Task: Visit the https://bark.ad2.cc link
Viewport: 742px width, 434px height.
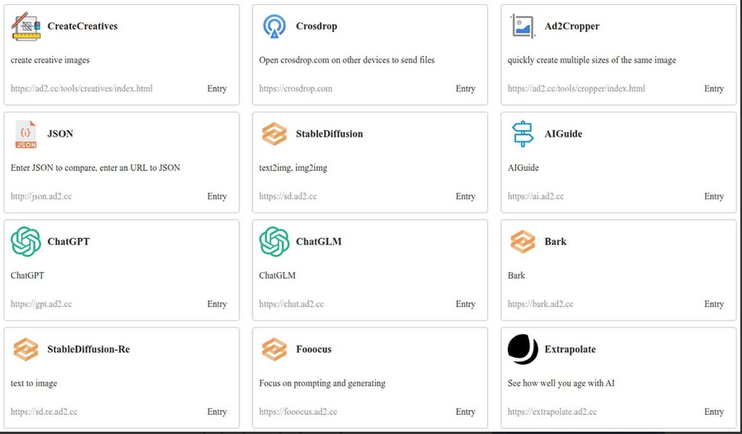Action: (541, 304)
